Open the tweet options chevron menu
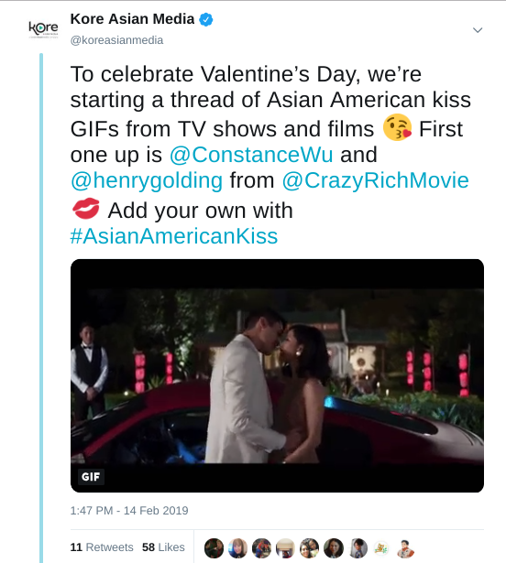Image resolution: width=506 pixels, height=563 pixels. (x=478, y=30)
